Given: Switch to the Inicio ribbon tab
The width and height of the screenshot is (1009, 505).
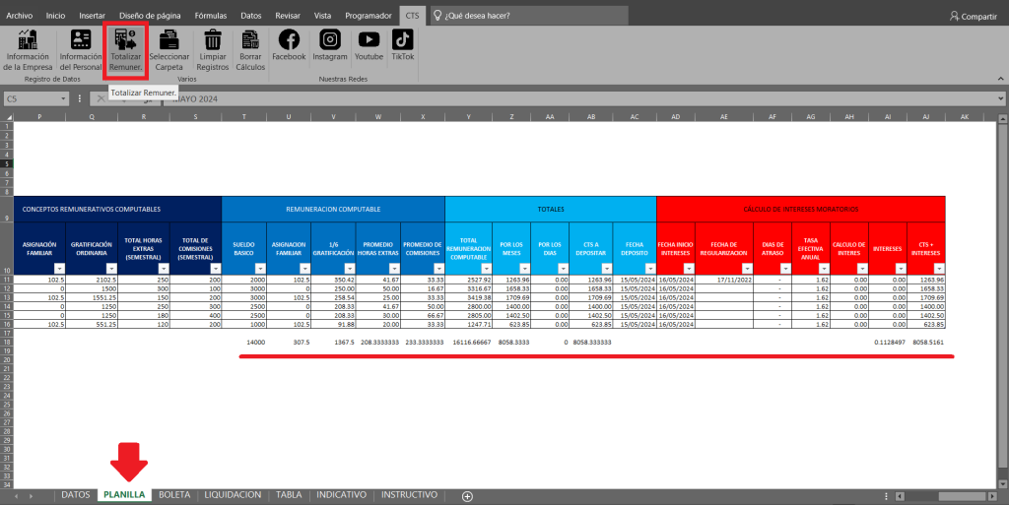Looking at the screenshot, I should tap(55, 16).
